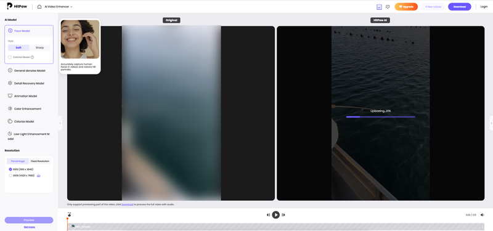This screenshot has height=231, width=493.
Task: Select the 100% (2160 x 3840) option
Action: point(21,169)
